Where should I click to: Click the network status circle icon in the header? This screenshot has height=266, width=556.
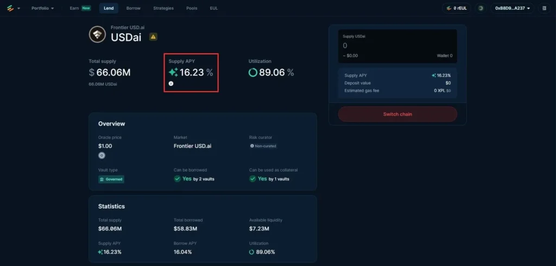tap(481, 8)
